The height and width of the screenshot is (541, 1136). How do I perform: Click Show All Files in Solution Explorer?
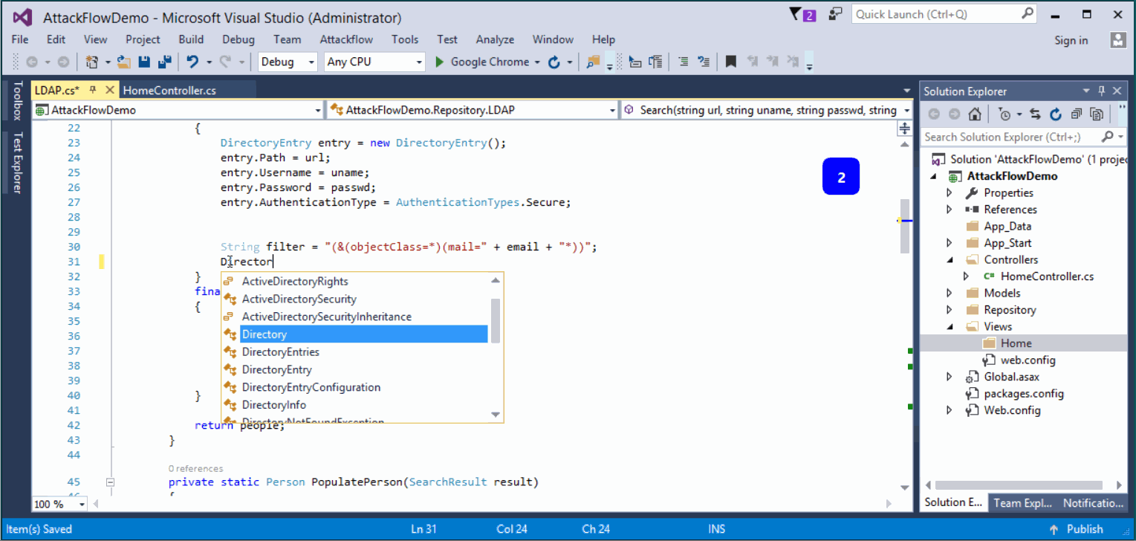pos(1097,114)
